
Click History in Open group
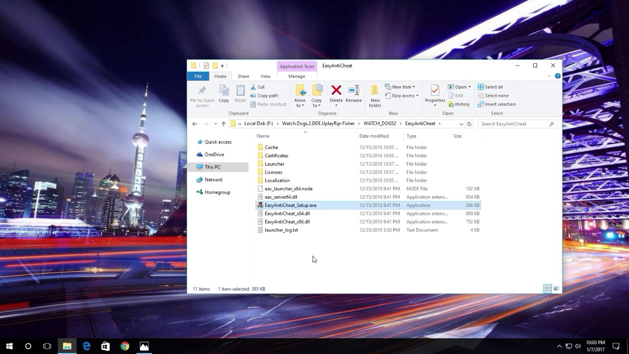tap(458, 104)
